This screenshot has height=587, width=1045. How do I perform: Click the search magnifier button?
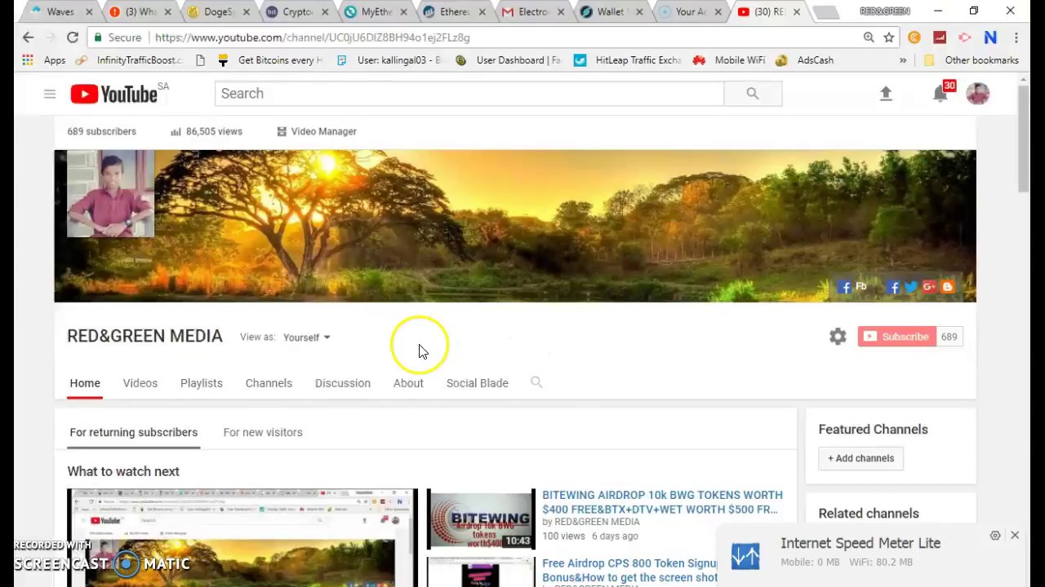click(x=753, y=94)
